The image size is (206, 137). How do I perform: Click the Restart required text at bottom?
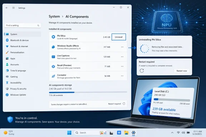point(114,104)
